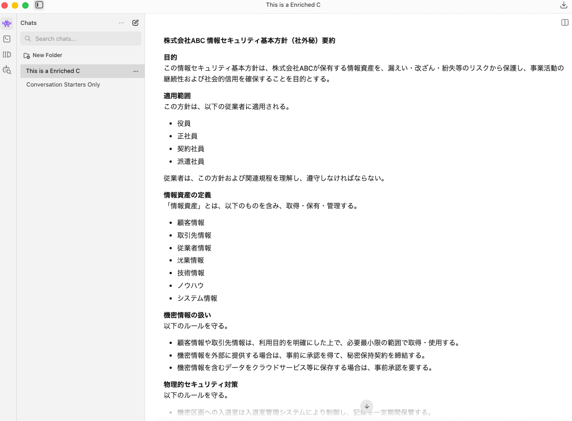This screenshot has width=572, height=421.
Task: Click the 派遣社員 bullet item
Action: tap(191, 161)
